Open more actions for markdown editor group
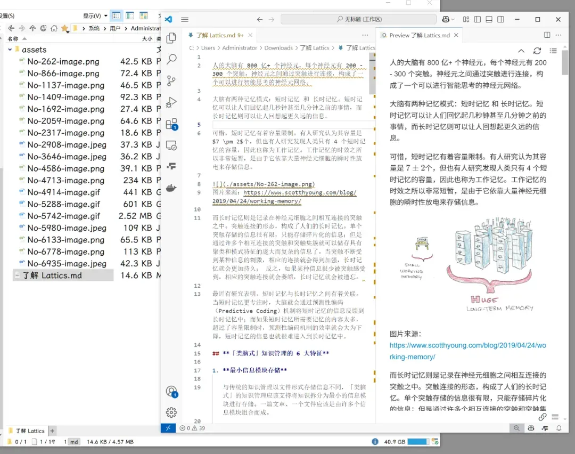 [365, 35]
